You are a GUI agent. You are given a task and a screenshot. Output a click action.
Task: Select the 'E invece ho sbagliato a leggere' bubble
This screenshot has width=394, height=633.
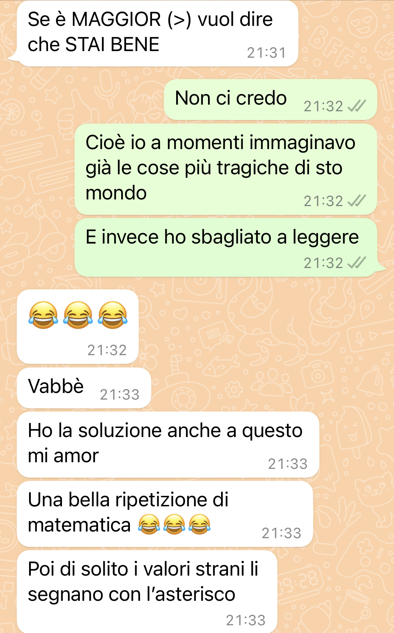coord(226,248)
